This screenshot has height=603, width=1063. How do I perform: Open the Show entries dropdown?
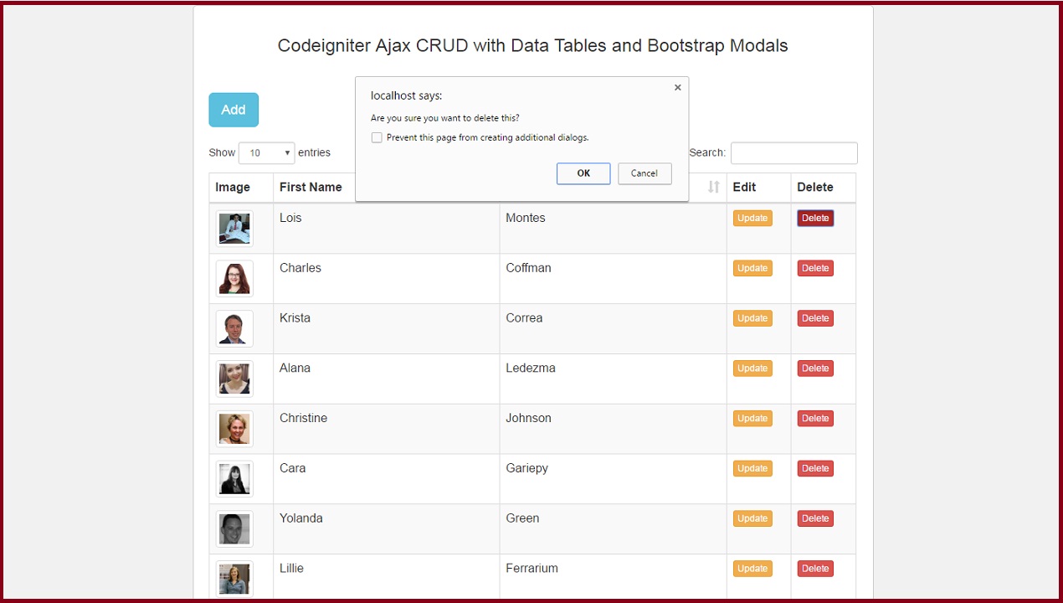267,152
